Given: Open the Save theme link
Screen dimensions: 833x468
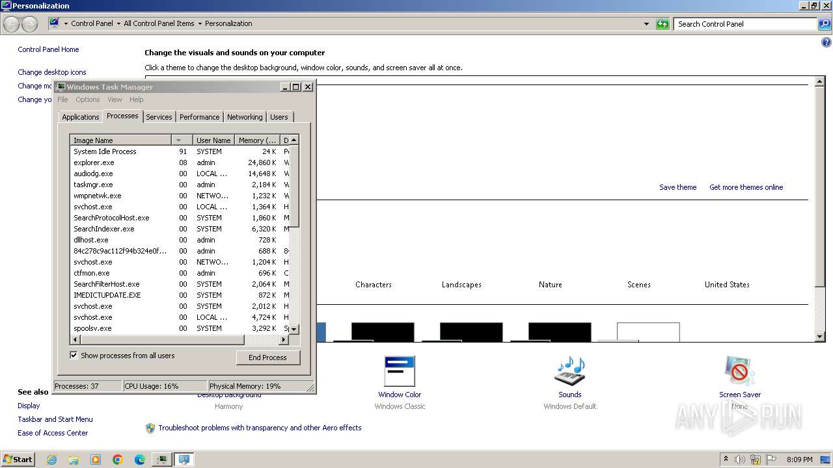Looking at the screenshot, I should click(x=677, y=187).
